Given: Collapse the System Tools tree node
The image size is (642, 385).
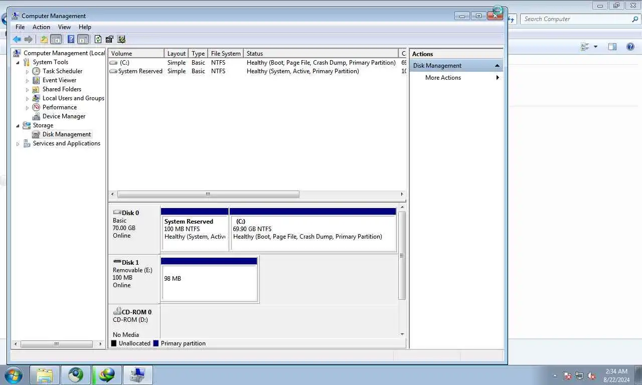Looking at the screenshot, I should pyautogui.click(x=18, y=62).
